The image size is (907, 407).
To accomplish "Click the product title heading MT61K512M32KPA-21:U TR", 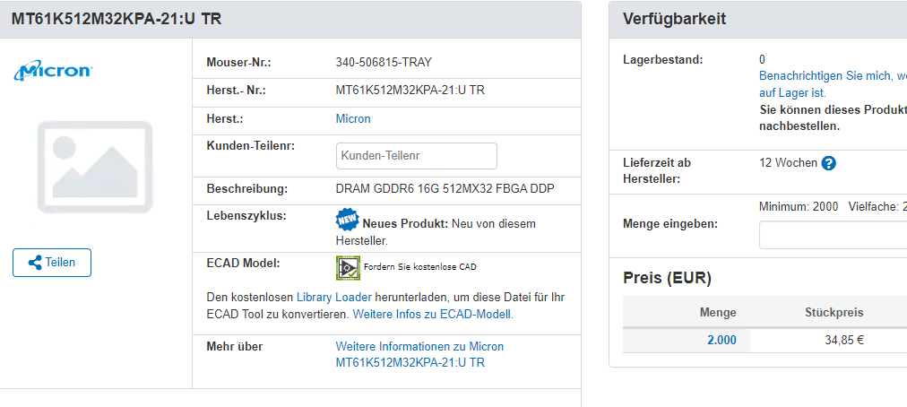I will pyautogui.click(x=117, y=19).
